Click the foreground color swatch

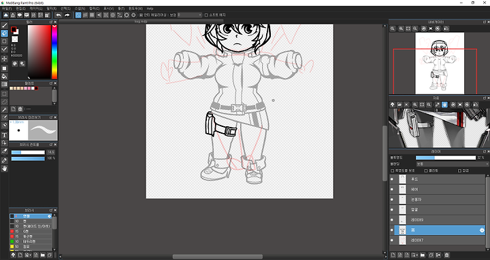14,29
